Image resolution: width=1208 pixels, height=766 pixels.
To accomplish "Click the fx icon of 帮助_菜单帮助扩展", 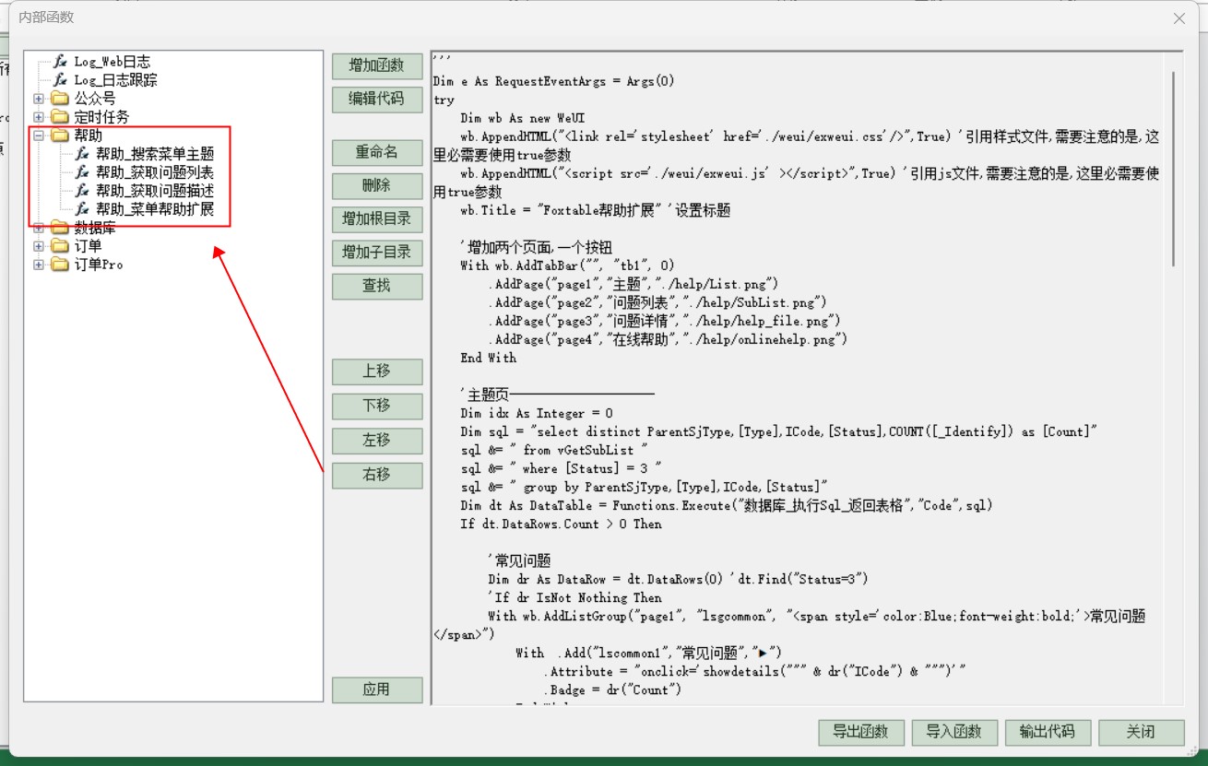I will 82,209.
